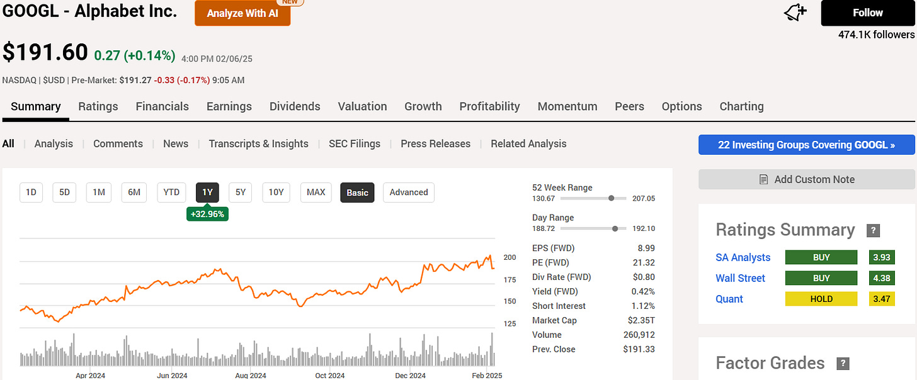The image size is (917, 380).
Task: Click the Short Interest value 1.12%
Action: tap(643, 306)
